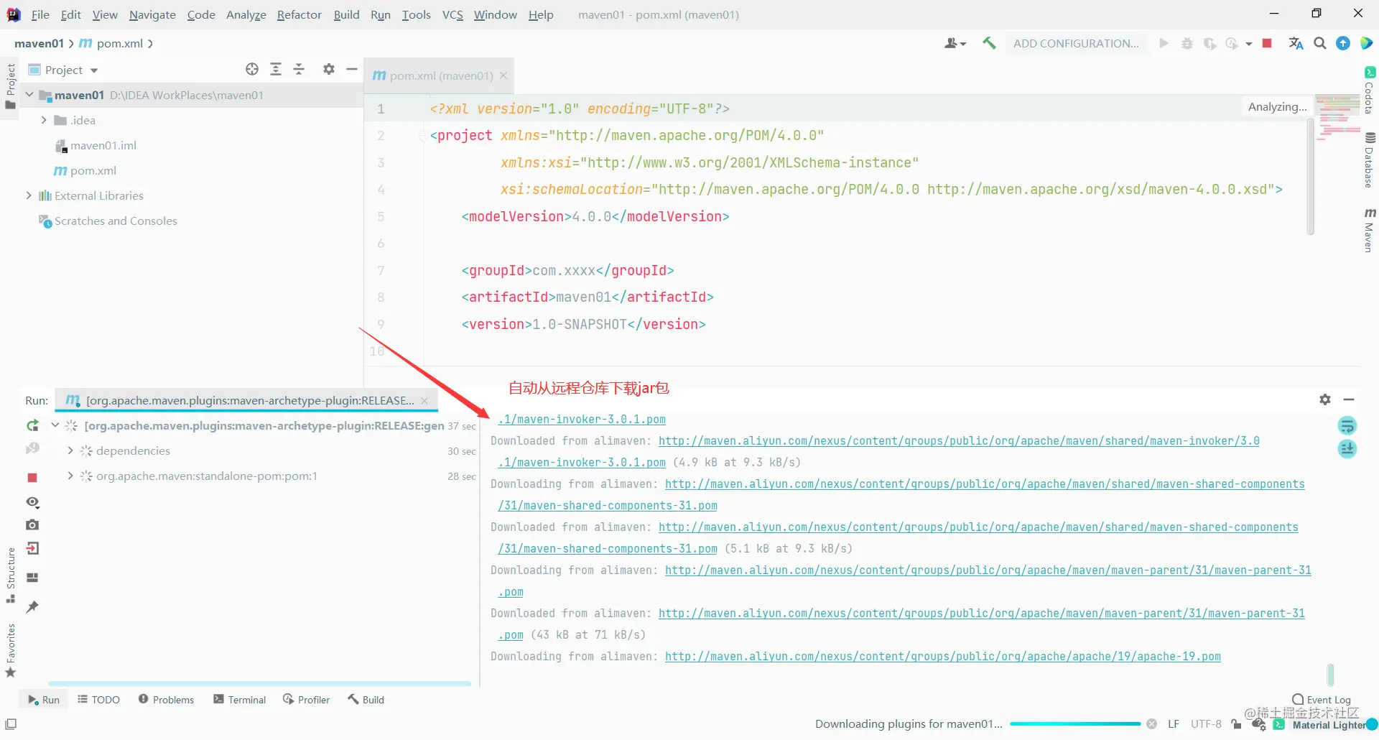This screenshot has width=1379, height=740.
Task: Click the camera dump threads icon
Action: (32, 525)
